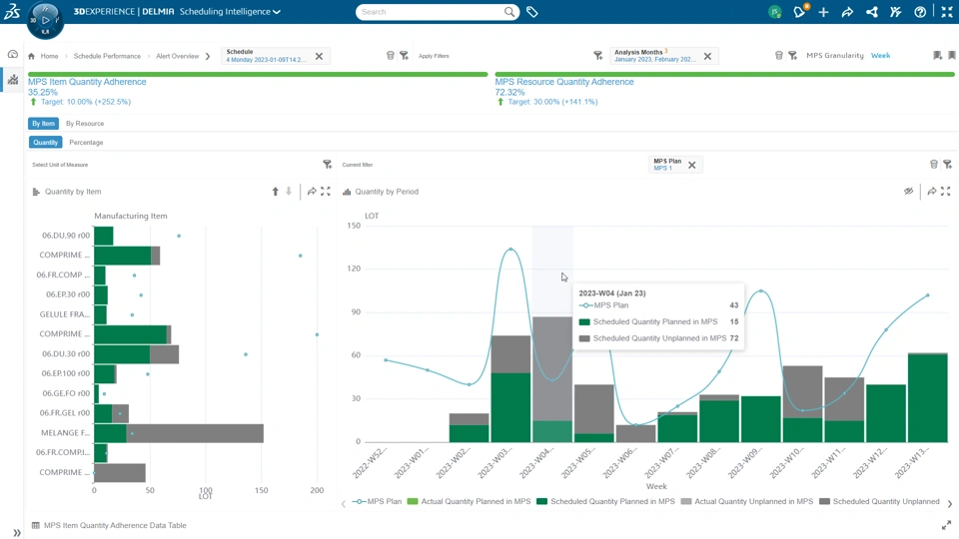Viewport: 959px width, 539px height.
Task: Select the Percentage view tab
Action: pyautogui.click(x=86, y=143)
